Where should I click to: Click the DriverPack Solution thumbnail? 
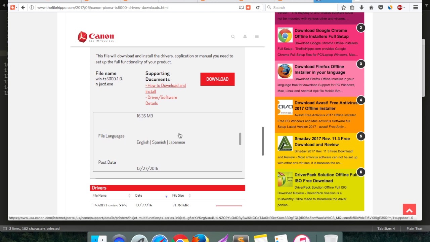pyautogui.click(x=285, y=179)
